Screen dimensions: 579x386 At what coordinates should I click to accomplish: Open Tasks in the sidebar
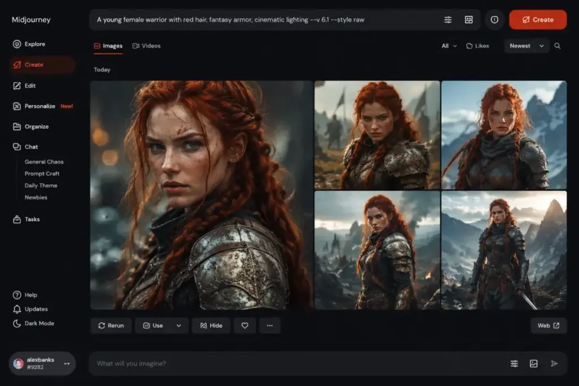click(x=26, y=219)
